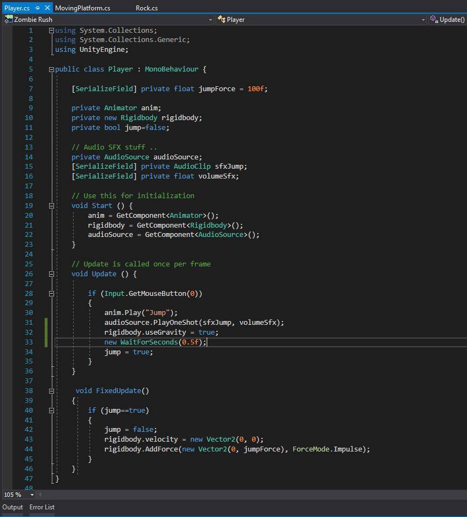Click line number 7 in the gutter
This screenshot has width=467, height=517.
pyautogui.click(x=31, y=88)
